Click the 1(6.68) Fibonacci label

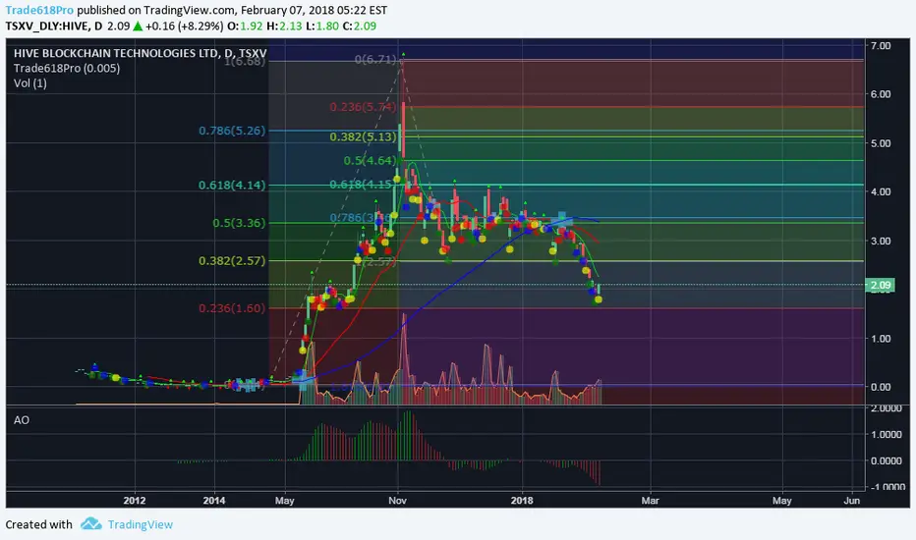click(245, 61)
